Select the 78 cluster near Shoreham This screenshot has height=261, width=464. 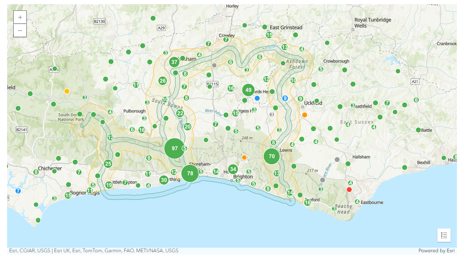click(x=190, y=173)
